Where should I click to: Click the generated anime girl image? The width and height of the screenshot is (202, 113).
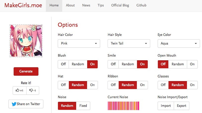[26, 41]
